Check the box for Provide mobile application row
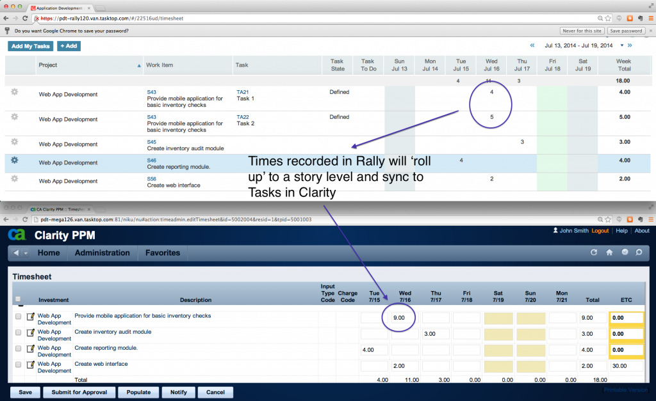The image size is (656, 401). 18,317
